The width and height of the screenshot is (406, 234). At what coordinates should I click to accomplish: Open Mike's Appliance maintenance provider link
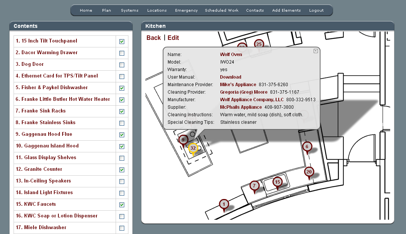click(x=238, y=85)
